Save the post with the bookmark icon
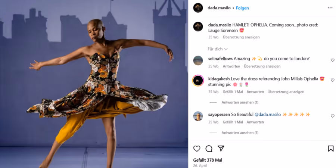This screenshot has width=336, height=168. point(331,149)
